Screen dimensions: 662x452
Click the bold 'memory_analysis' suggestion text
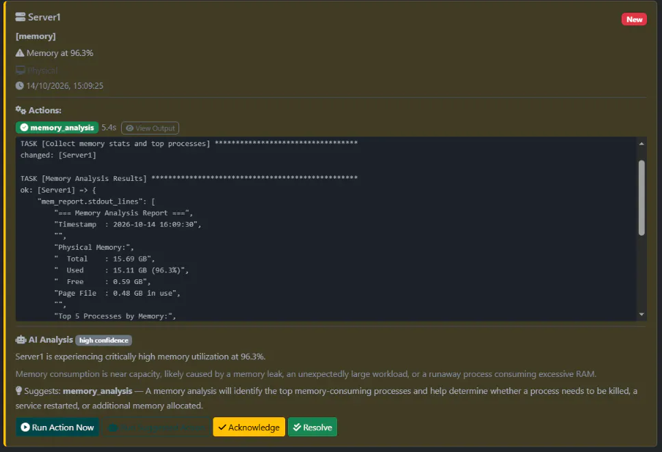(x=98, y=391)
